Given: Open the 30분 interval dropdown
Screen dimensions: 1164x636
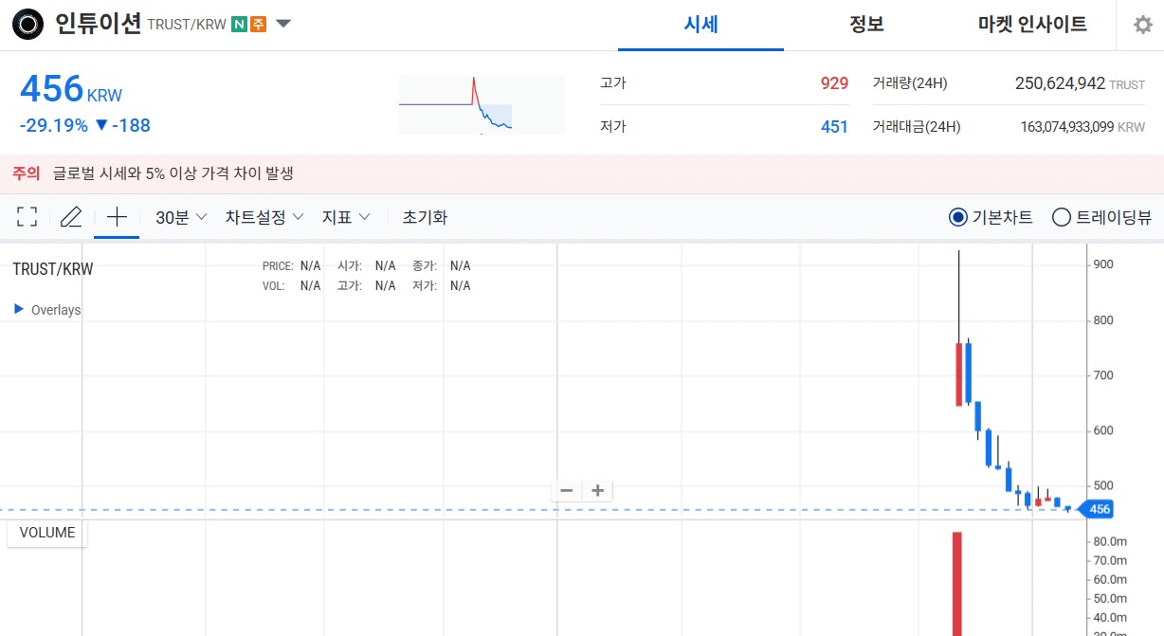Looking at the screenshot, I should (180, 217).
